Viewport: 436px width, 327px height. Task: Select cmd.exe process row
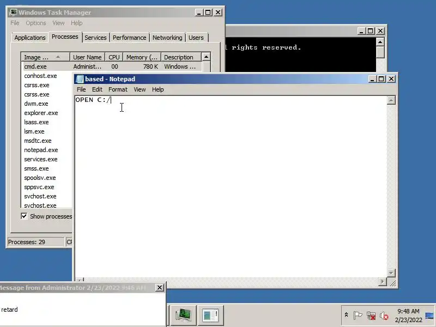[x=112, y=66]
